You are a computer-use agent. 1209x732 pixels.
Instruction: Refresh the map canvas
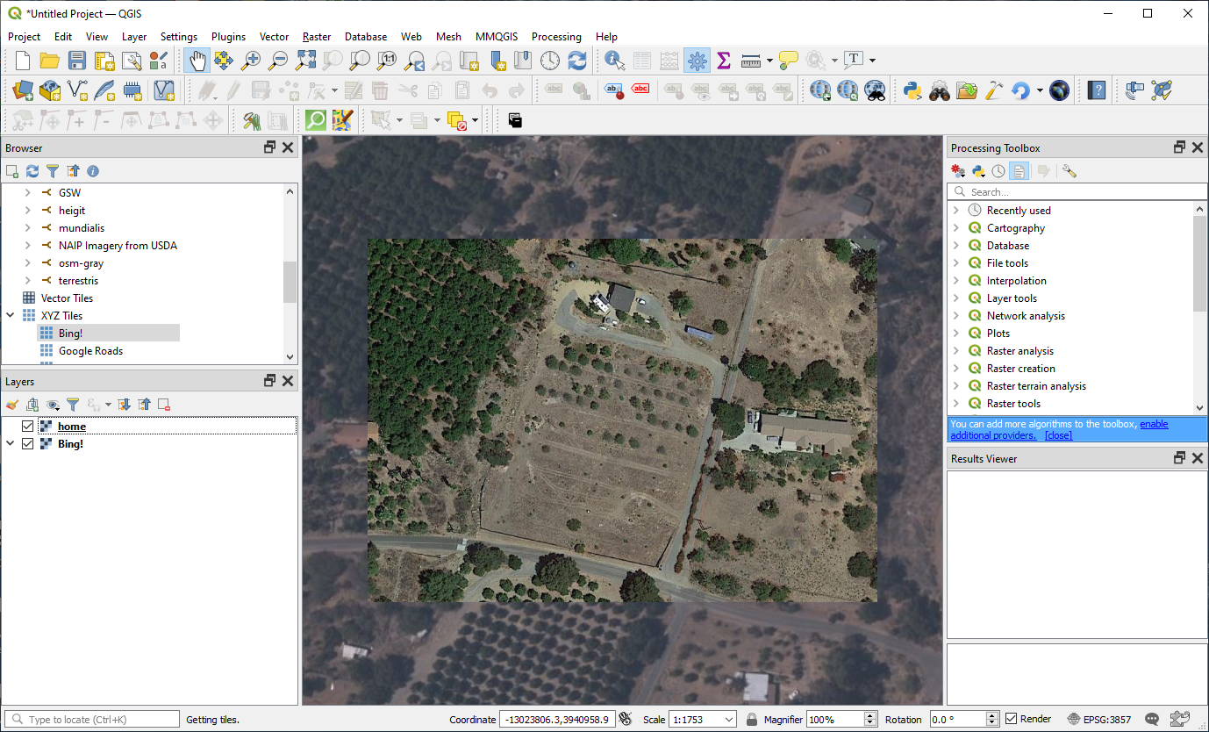pos(577,61)
